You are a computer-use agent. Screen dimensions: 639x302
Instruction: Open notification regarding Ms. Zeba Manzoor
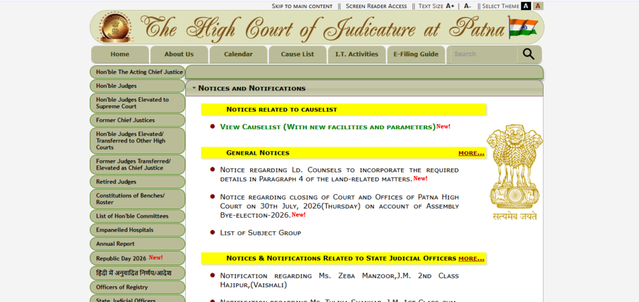[339, 280]
